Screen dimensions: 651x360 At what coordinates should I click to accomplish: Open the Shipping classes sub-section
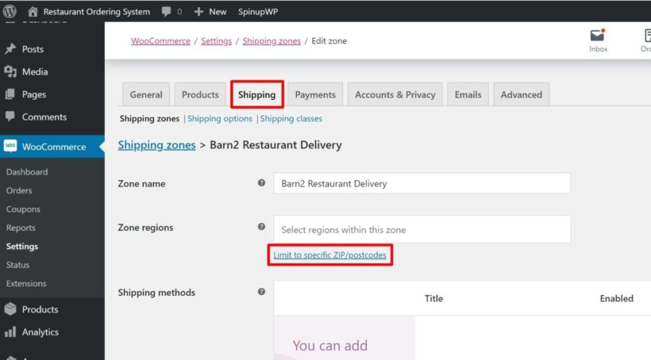click(291, 119)
